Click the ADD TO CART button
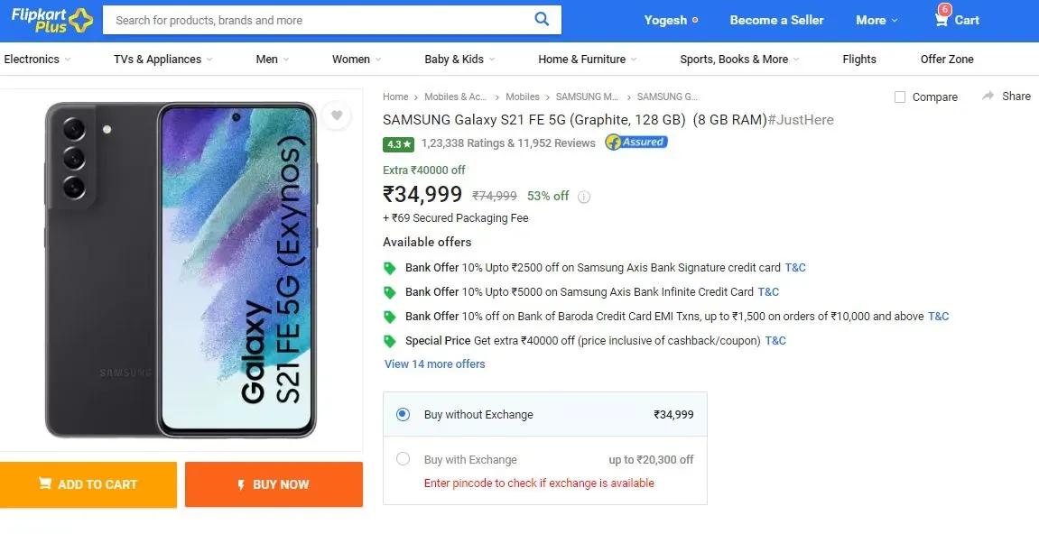Image resolution: width=1039 pixels, height=534 pixels. point(88,484)
